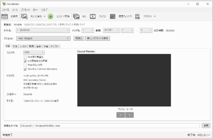Click the Queue stacked-photos icon
Viewport: 213px width, 139px height.
pyautogui.click(x=76, y=16)
